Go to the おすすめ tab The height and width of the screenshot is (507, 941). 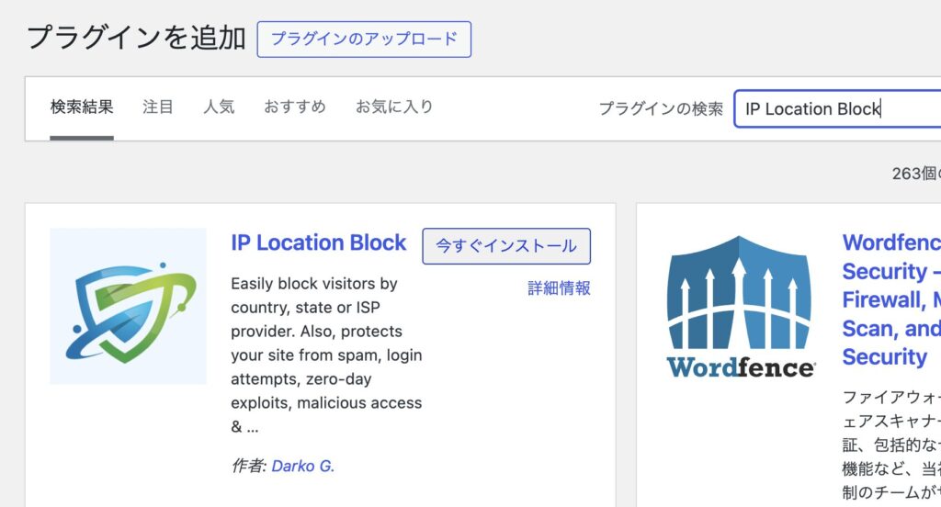(x=294, y=107)
